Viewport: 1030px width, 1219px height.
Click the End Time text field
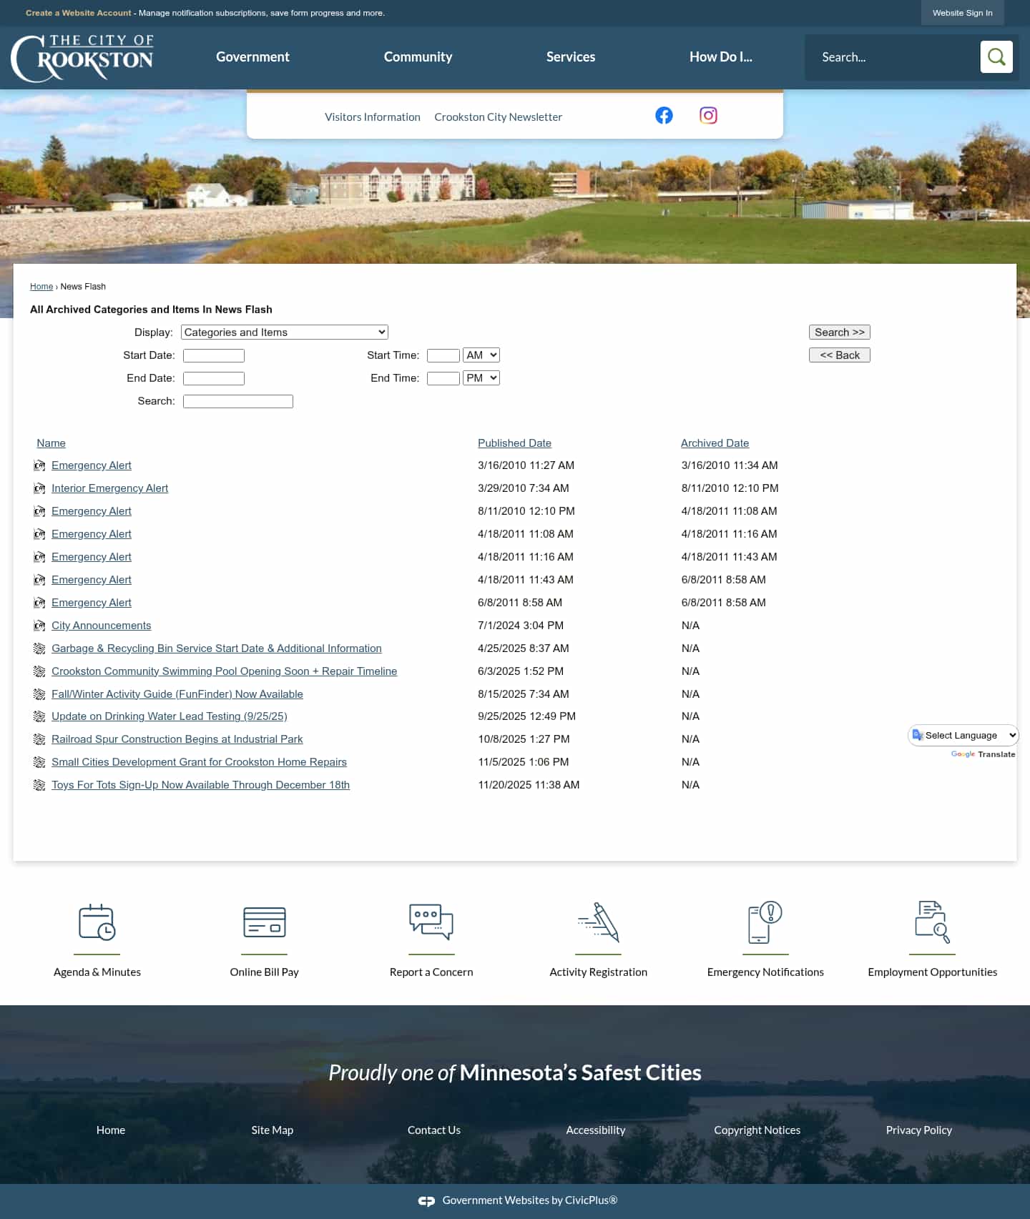443,378
